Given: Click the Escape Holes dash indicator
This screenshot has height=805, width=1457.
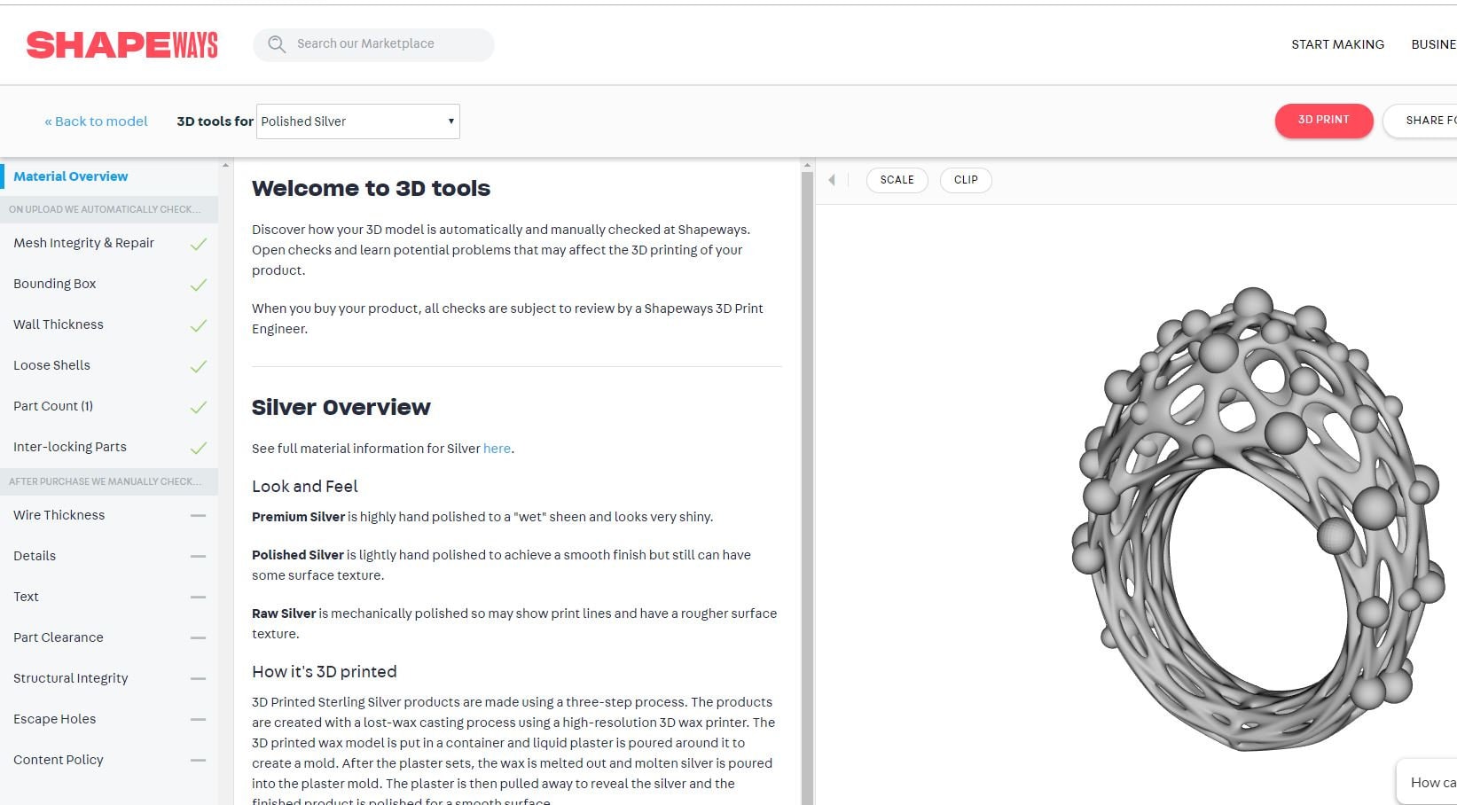Looking at the screenshot, I should pyautogui.click(x=198, y=719).
